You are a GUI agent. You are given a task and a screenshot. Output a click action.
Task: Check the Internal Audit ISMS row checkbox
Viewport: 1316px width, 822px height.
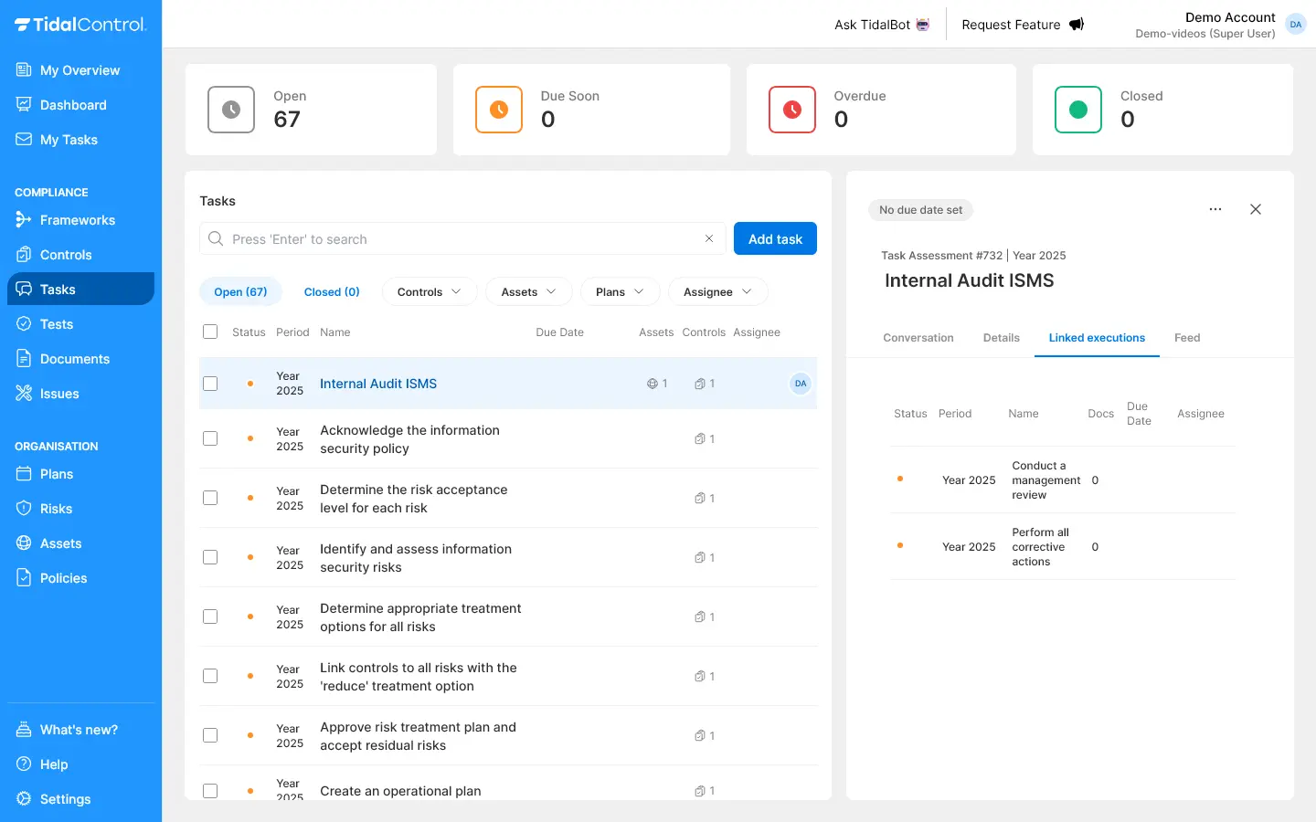click(210, 384)
